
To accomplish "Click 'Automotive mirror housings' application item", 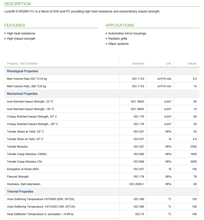I will click(127, 33).
